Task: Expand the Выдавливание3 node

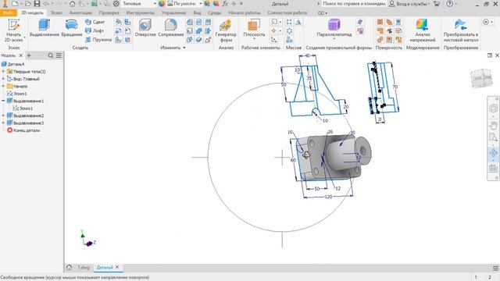Action: tap(3, 123)
